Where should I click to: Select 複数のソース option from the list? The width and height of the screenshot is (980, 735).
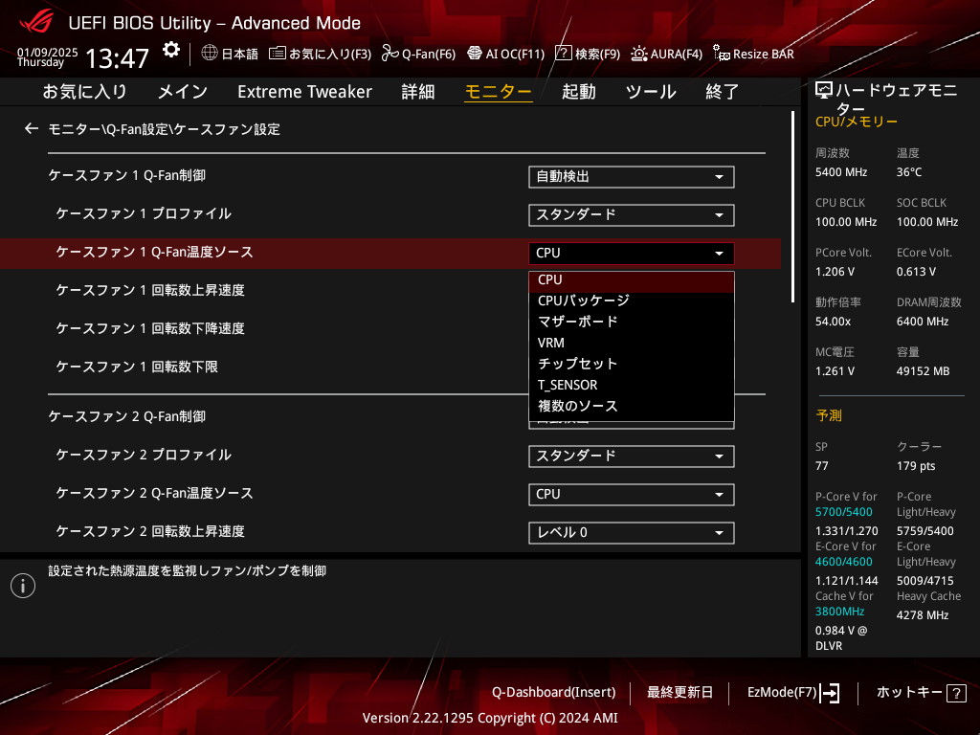pyautogui.click(x=577, y=406)
